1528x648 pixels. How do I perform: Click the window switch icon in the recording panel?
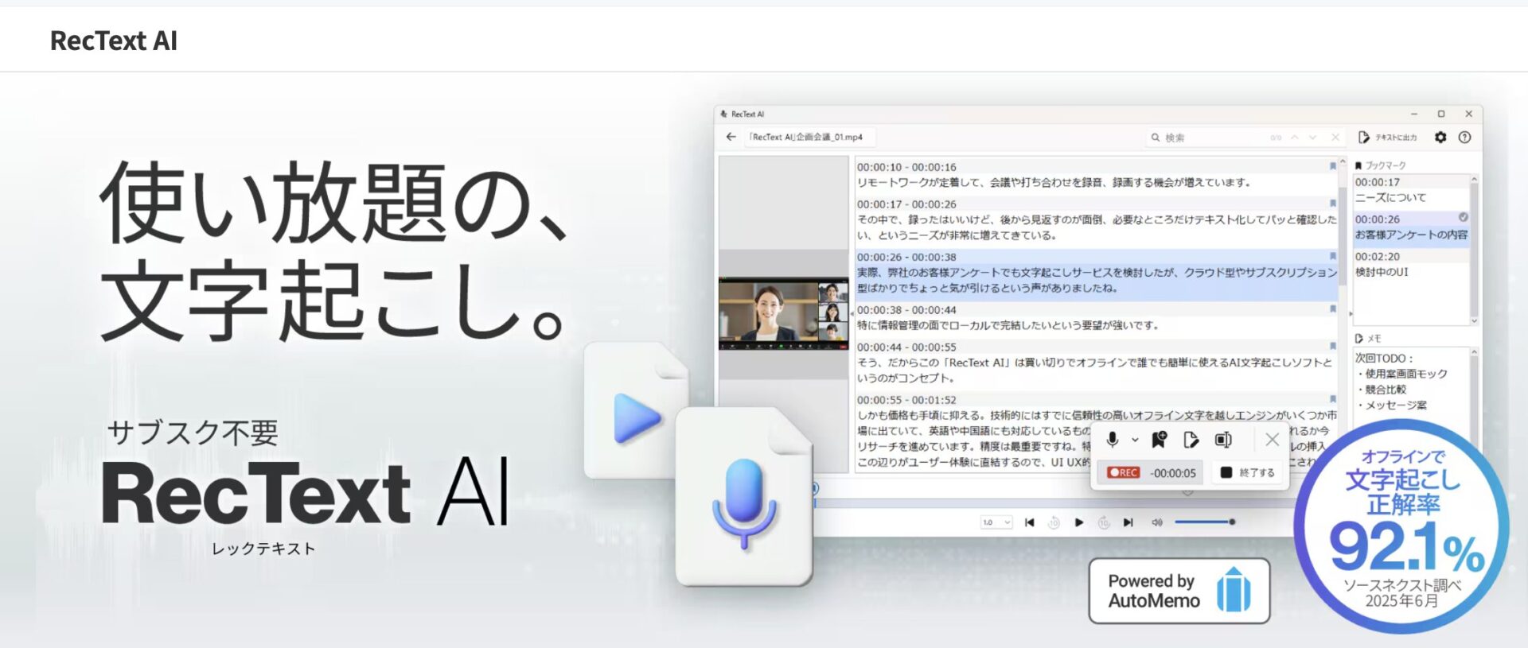pyautogui.click(x=1223, y=439)
